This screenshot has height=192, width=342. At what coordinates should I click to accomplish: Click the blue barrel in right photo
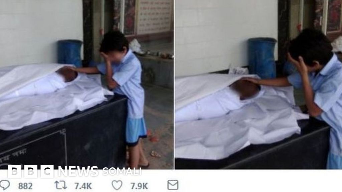(262, 58)
